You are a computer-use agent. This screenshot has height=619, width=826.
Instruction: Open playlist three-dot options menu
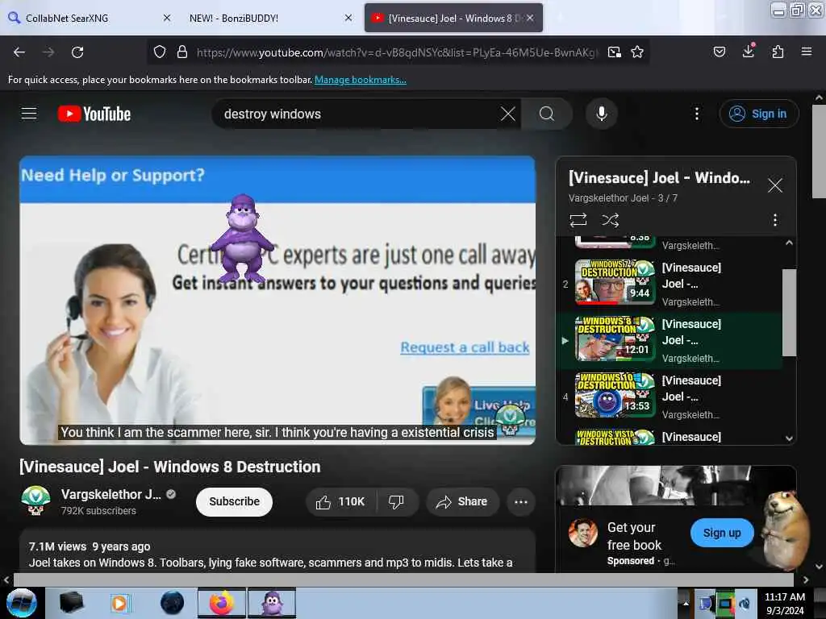[775, 219]
